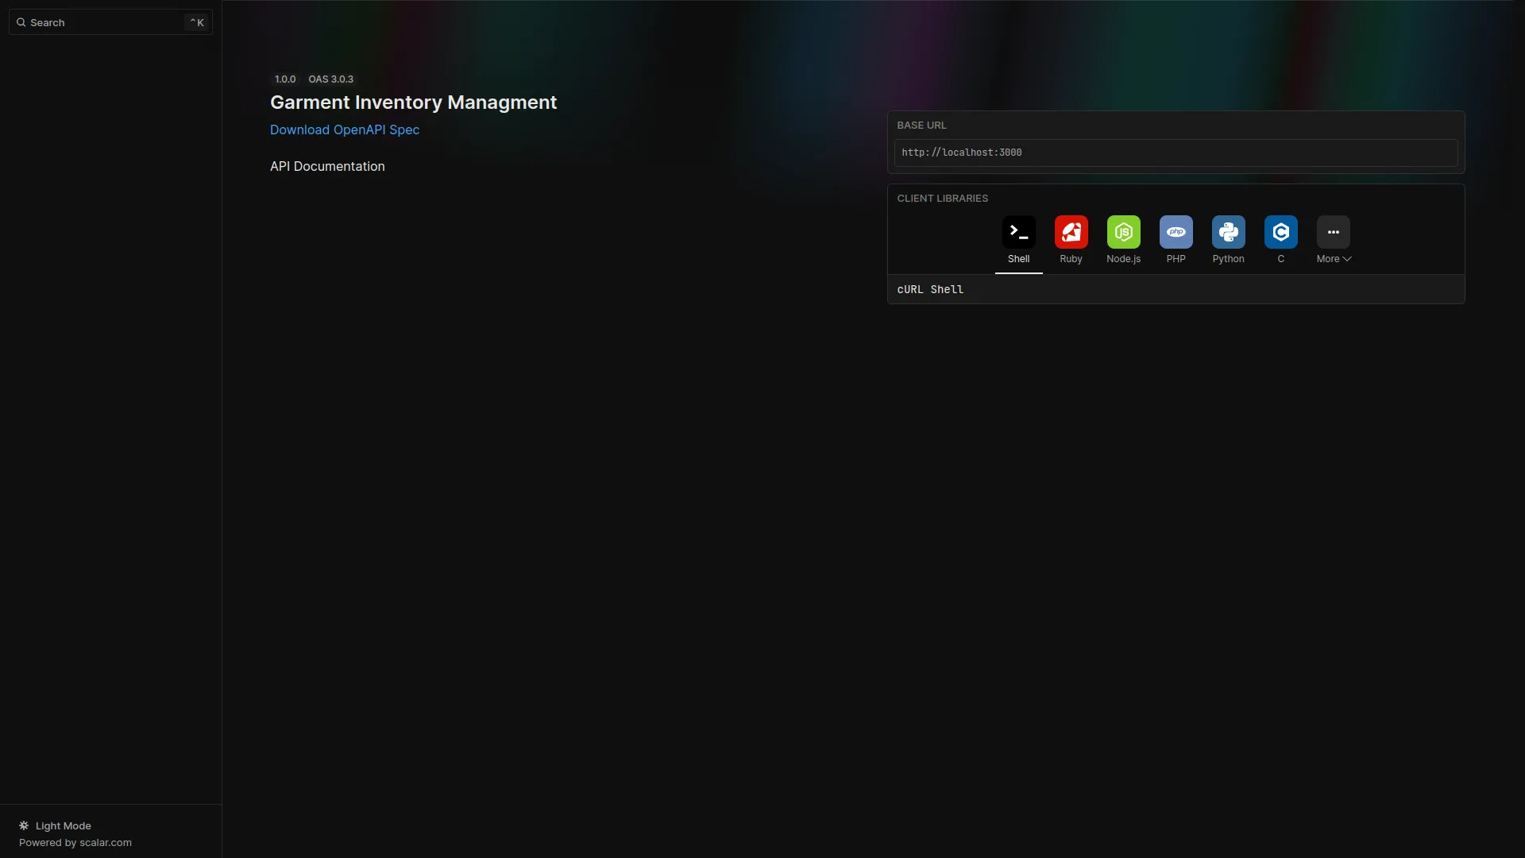Open the More libraries ellipsis icon
Viewport: 1525px width, 858px height.
tap(1333, 232)
